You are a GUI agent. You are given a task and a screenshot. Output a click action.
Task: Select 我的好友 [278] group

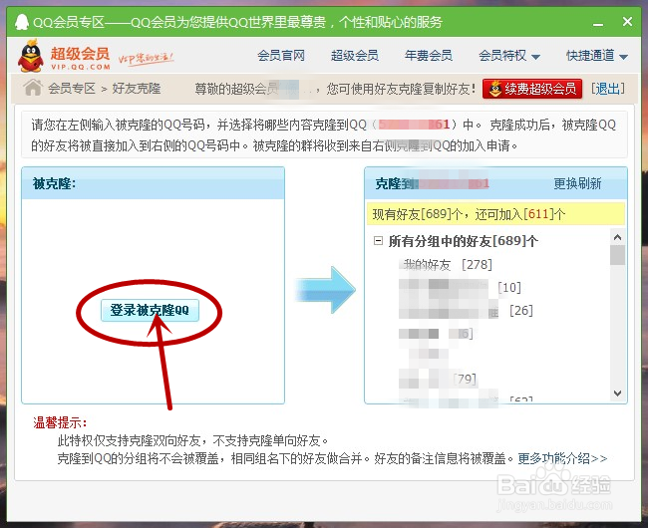[448, 264]
